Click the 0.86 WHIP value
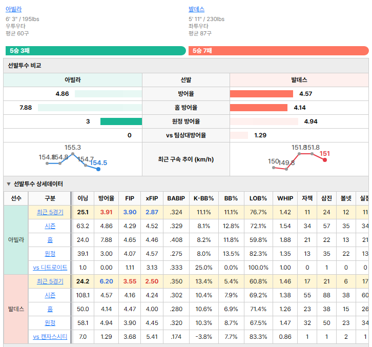This screenshot has height=347, width=372. [285, 337]
